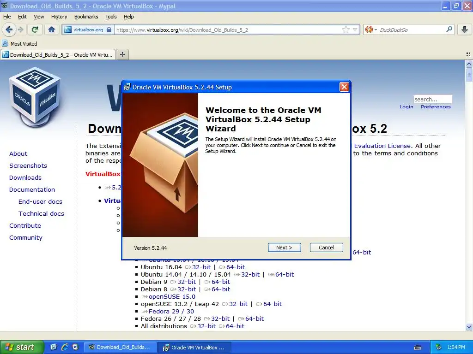Screen dimensions: 473x354
Task: Download Debian 8 32-bit build
Action: pyautogui.click(x=187, y=289)
